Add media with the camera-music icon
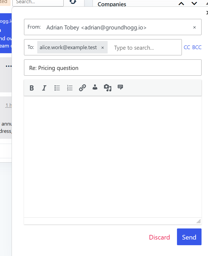The height and width of the screenshot is (256, 208). (x=108, y=88)
